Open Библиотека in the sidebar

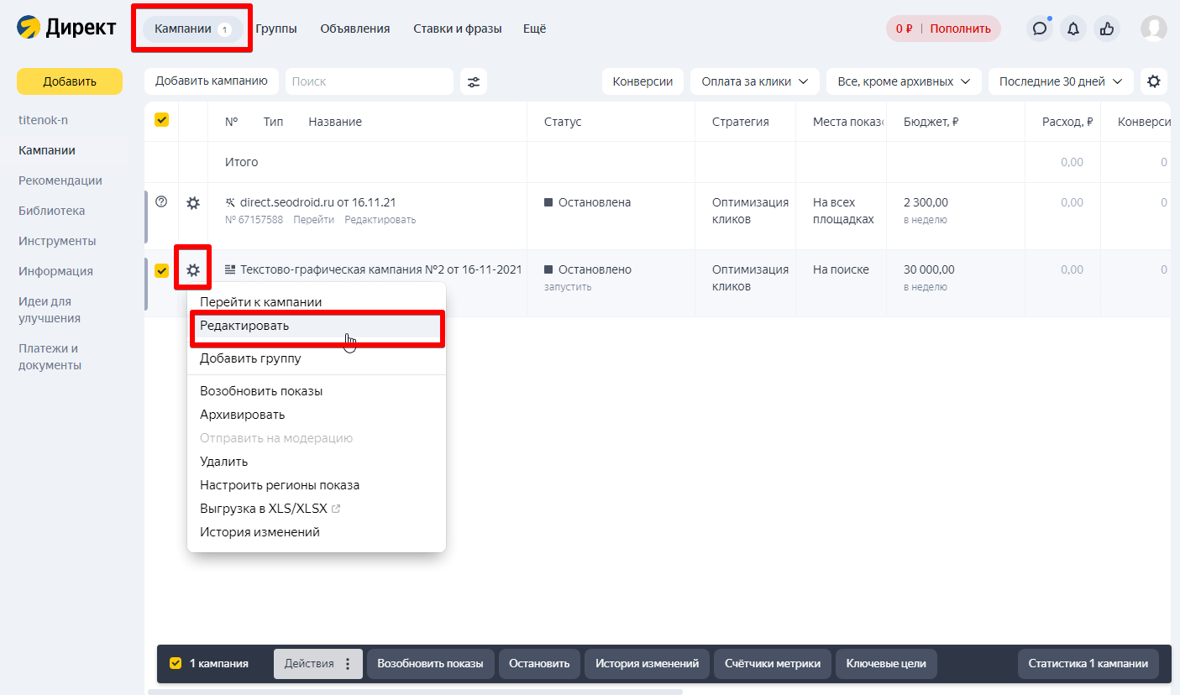click(x=52, y=211)
